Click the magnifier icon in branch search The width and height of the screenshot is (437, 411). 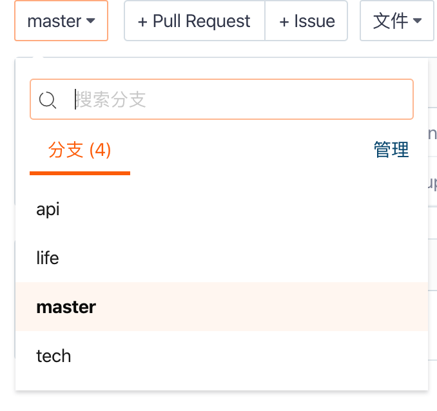(48, 100)
